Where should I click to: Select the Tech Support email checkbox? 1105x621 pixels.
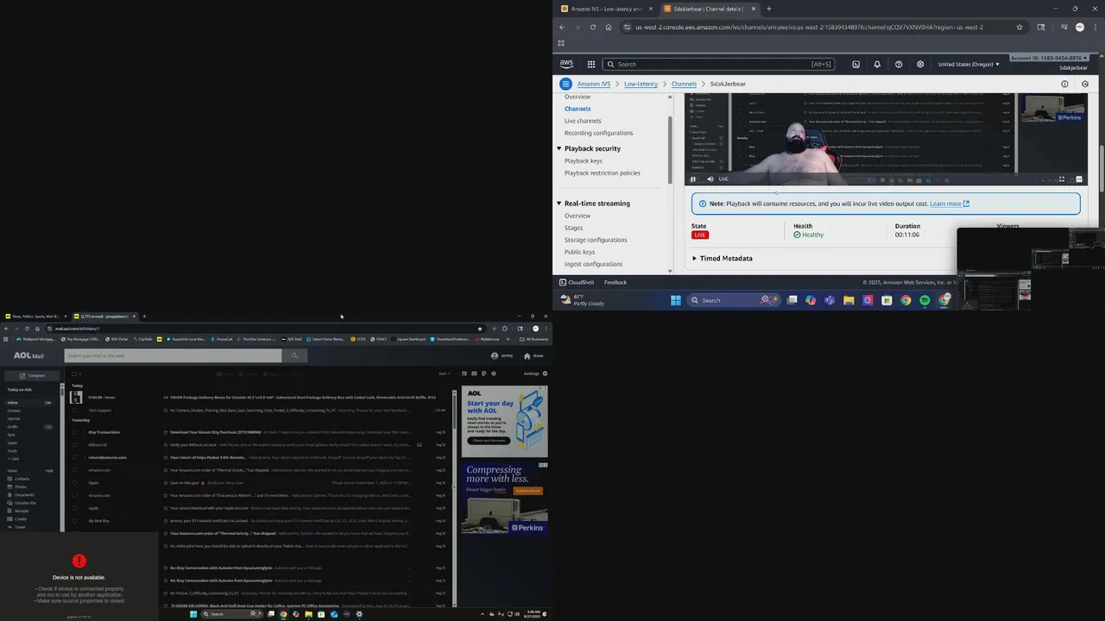pyautogui.click(x=75, y=410)
